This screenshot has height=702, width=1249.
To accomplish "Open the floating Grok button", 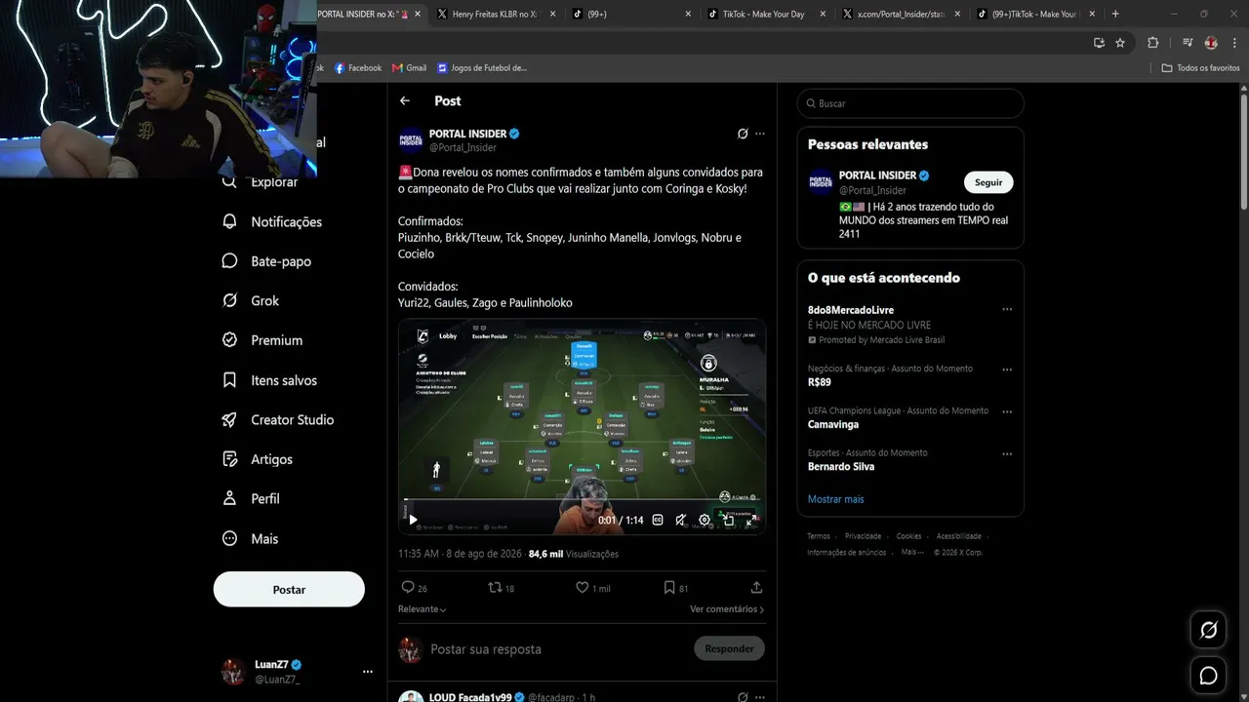I will [x=1208, y=630].
